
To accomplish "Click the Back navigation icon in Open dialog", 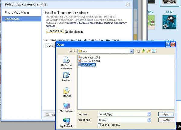I will click(138, 51).
